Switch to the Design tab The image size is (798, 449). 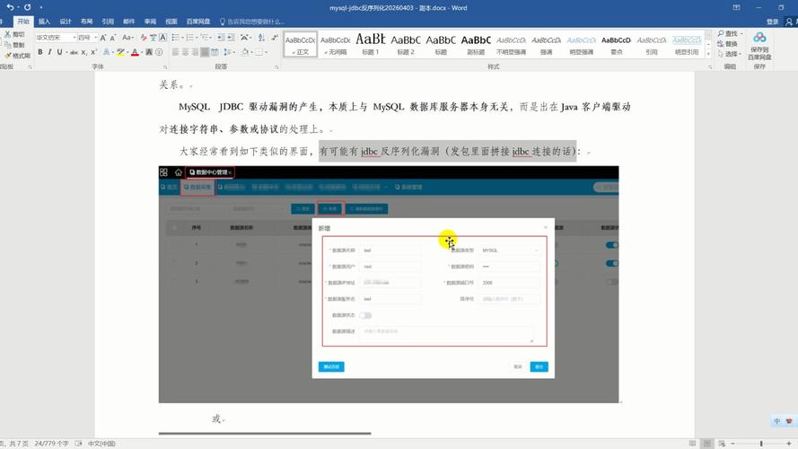point(66,22)
